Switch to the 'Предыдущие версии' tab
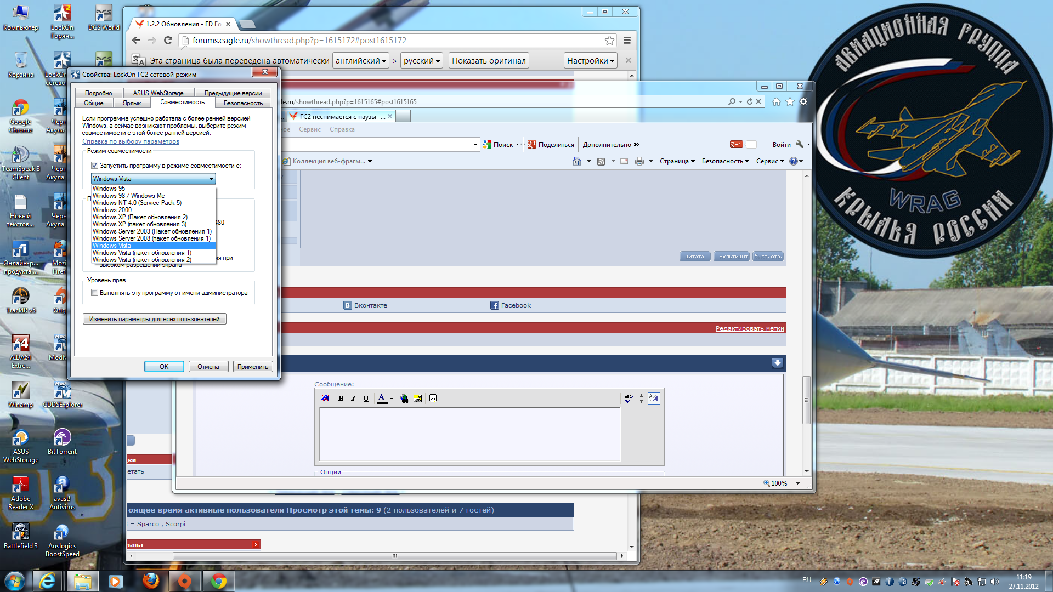This screenshot has height=592, width=1053. (x=233, y=93)
